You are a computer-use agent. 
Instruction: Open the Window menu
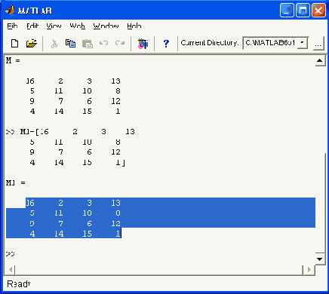click(x=106, y=26)
